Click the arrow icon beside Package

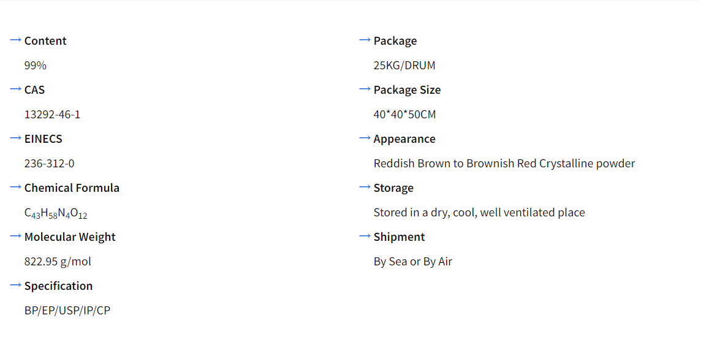pos(365,40)
